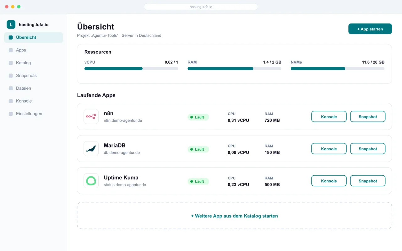Click the status.demo-agentur.de domain text
This screenshot has width=402, height=251.
coord(125,185)
